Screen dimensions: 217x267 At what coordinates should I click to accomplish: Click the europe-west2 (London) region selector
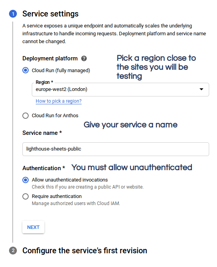(120, 89)
